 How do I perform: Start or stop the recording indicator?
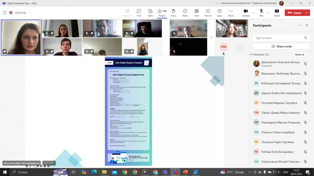click(11, 13)
